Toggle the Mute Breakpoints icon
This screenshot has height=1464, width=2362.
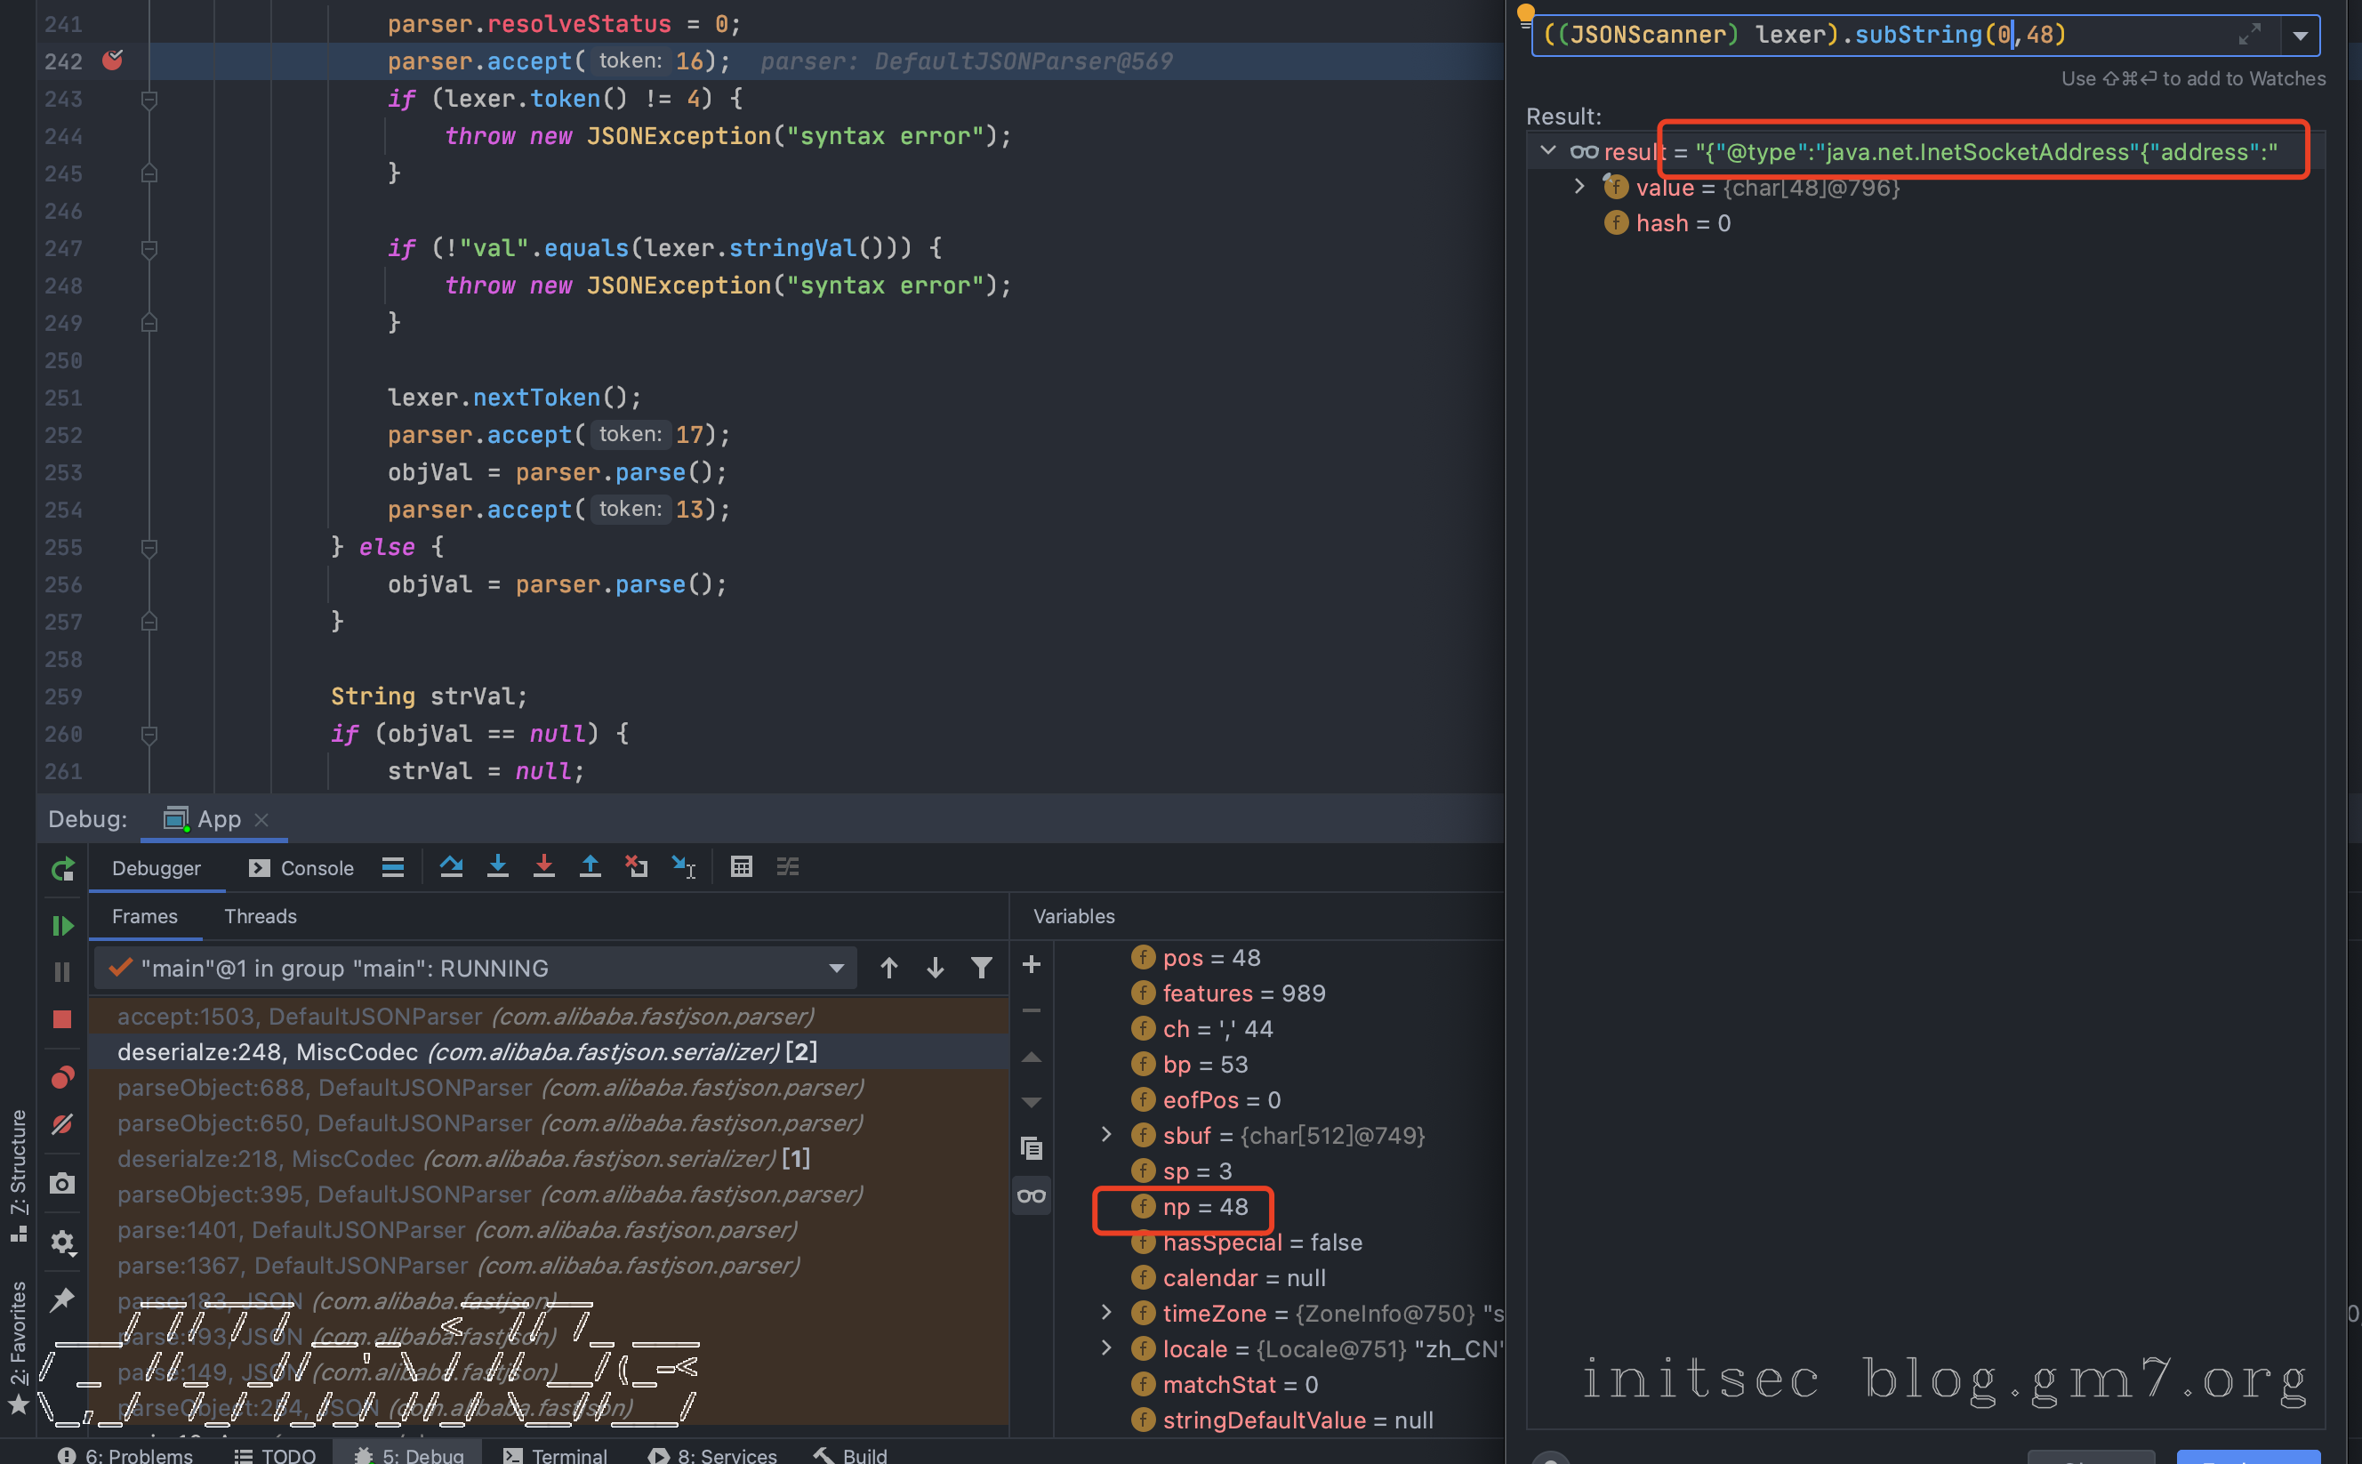pyautogui.click(x=63, y=1124)
